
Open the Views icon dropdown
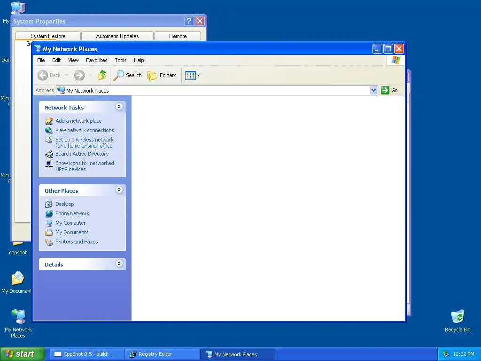(192, 75)
